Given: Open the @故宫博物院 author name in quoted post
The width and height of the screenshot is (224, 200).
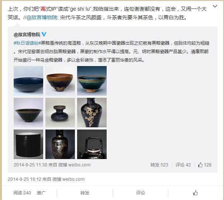Looking at the screenshot, I should tap(27, 35).
